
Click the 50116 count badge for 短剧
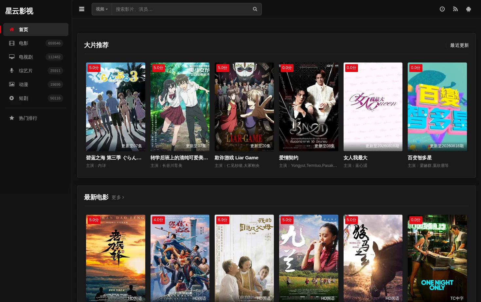pyautogui.click(x=55, y=98)
